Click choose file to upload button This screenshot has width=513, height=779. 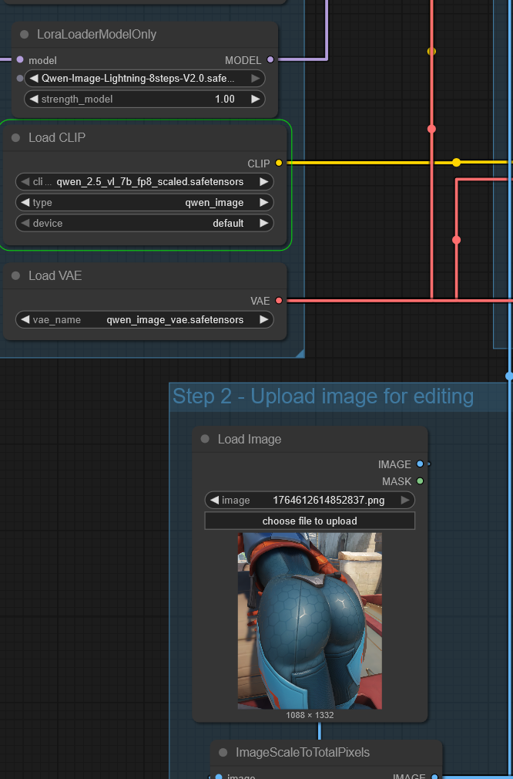point(310,521)
